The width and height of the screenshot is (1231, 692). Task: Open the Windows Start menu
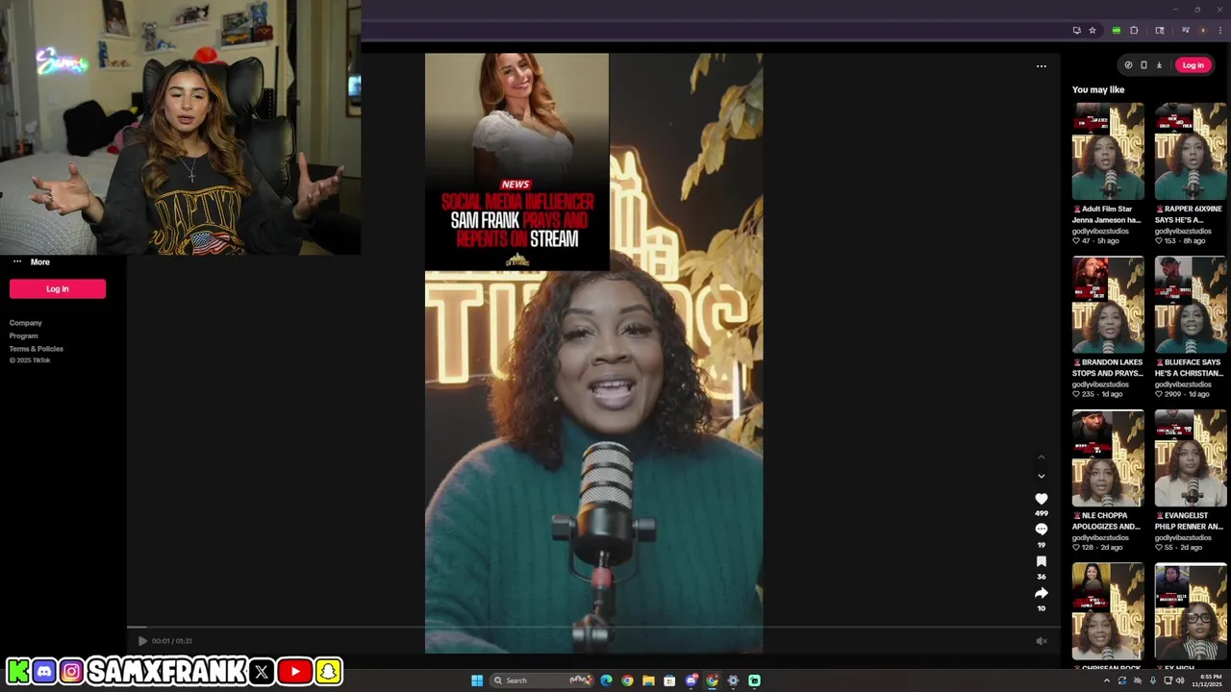point(477,680)
